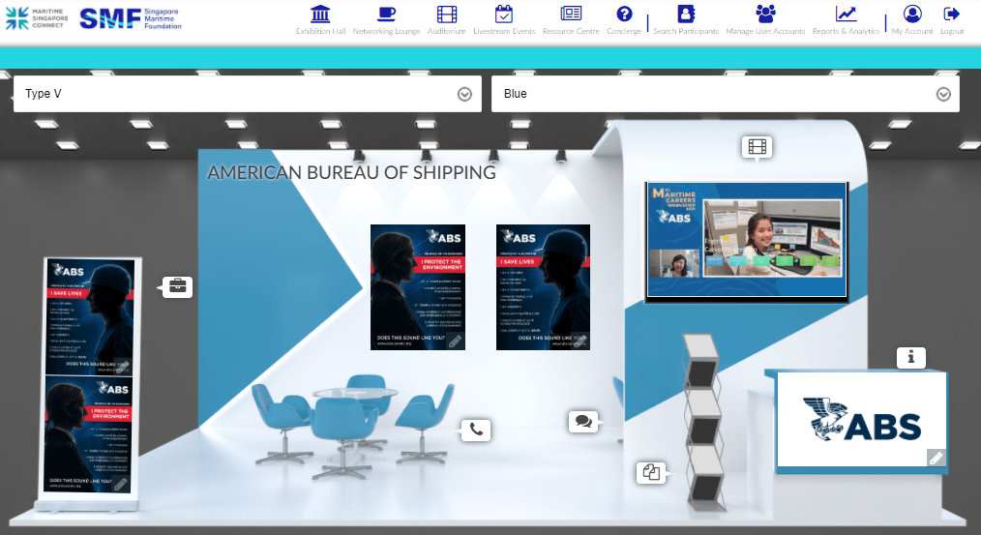Click the My Account text link
The width and height of the screenshot is (981, 535).
(912, 31)
